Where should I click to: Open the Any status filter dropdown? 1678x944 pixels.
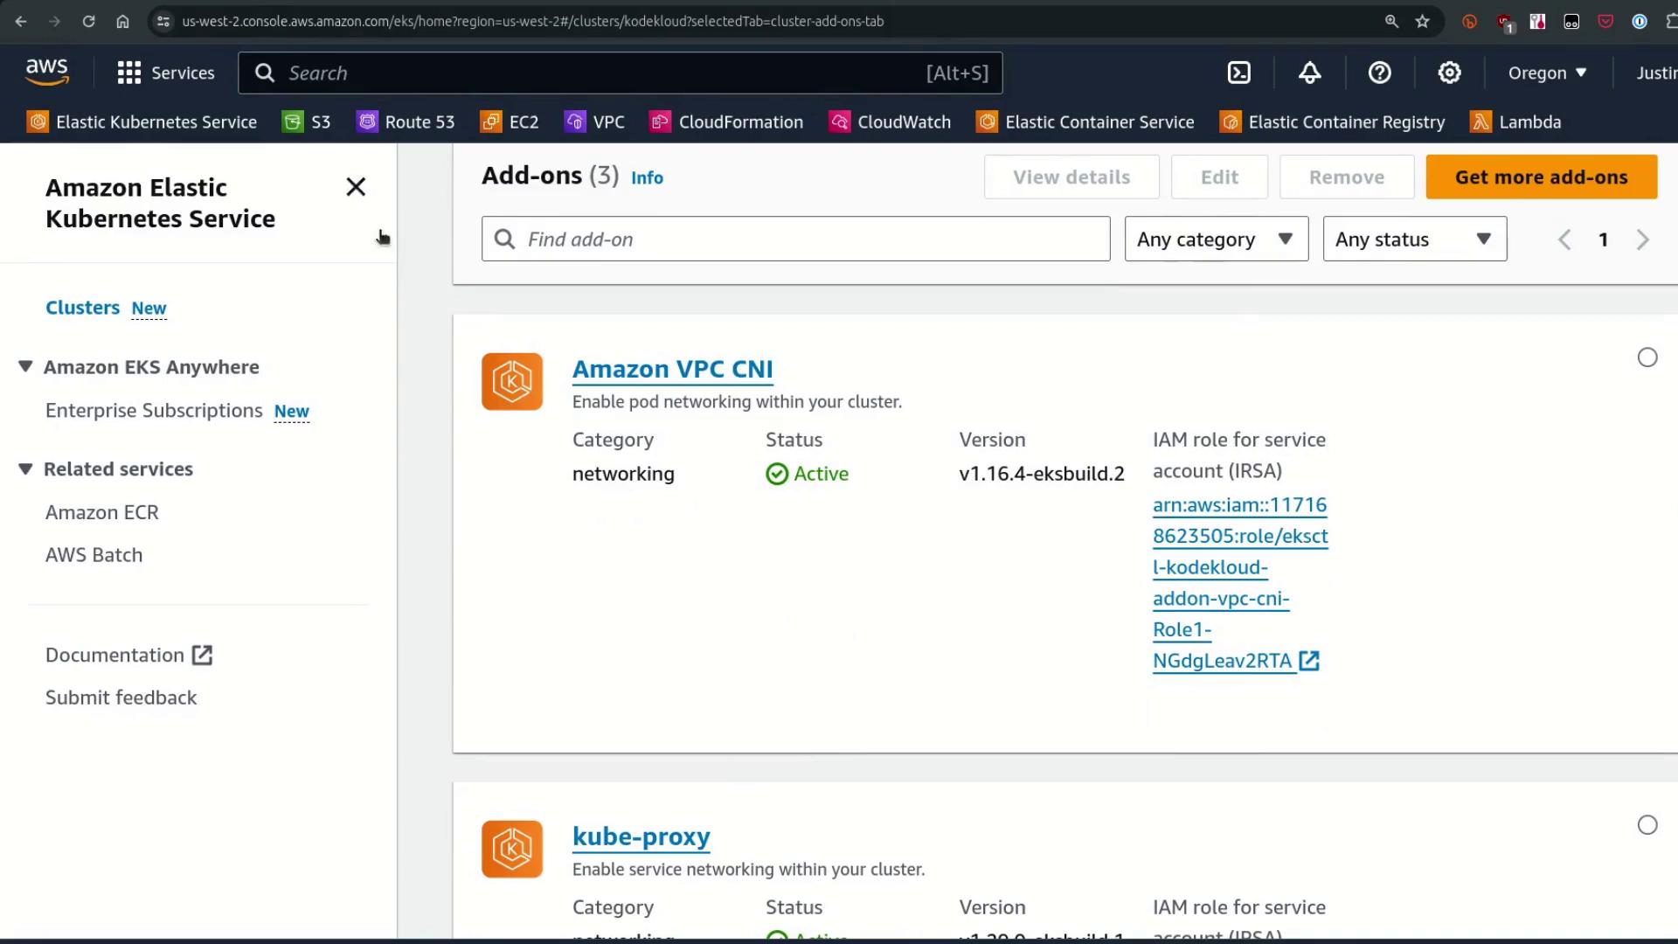(1414, 239)
